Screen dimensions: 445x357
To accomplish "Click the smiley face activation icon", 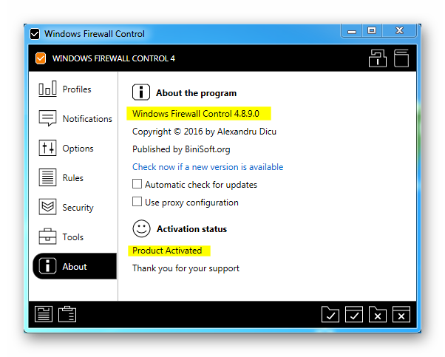I will click(141, 228).
